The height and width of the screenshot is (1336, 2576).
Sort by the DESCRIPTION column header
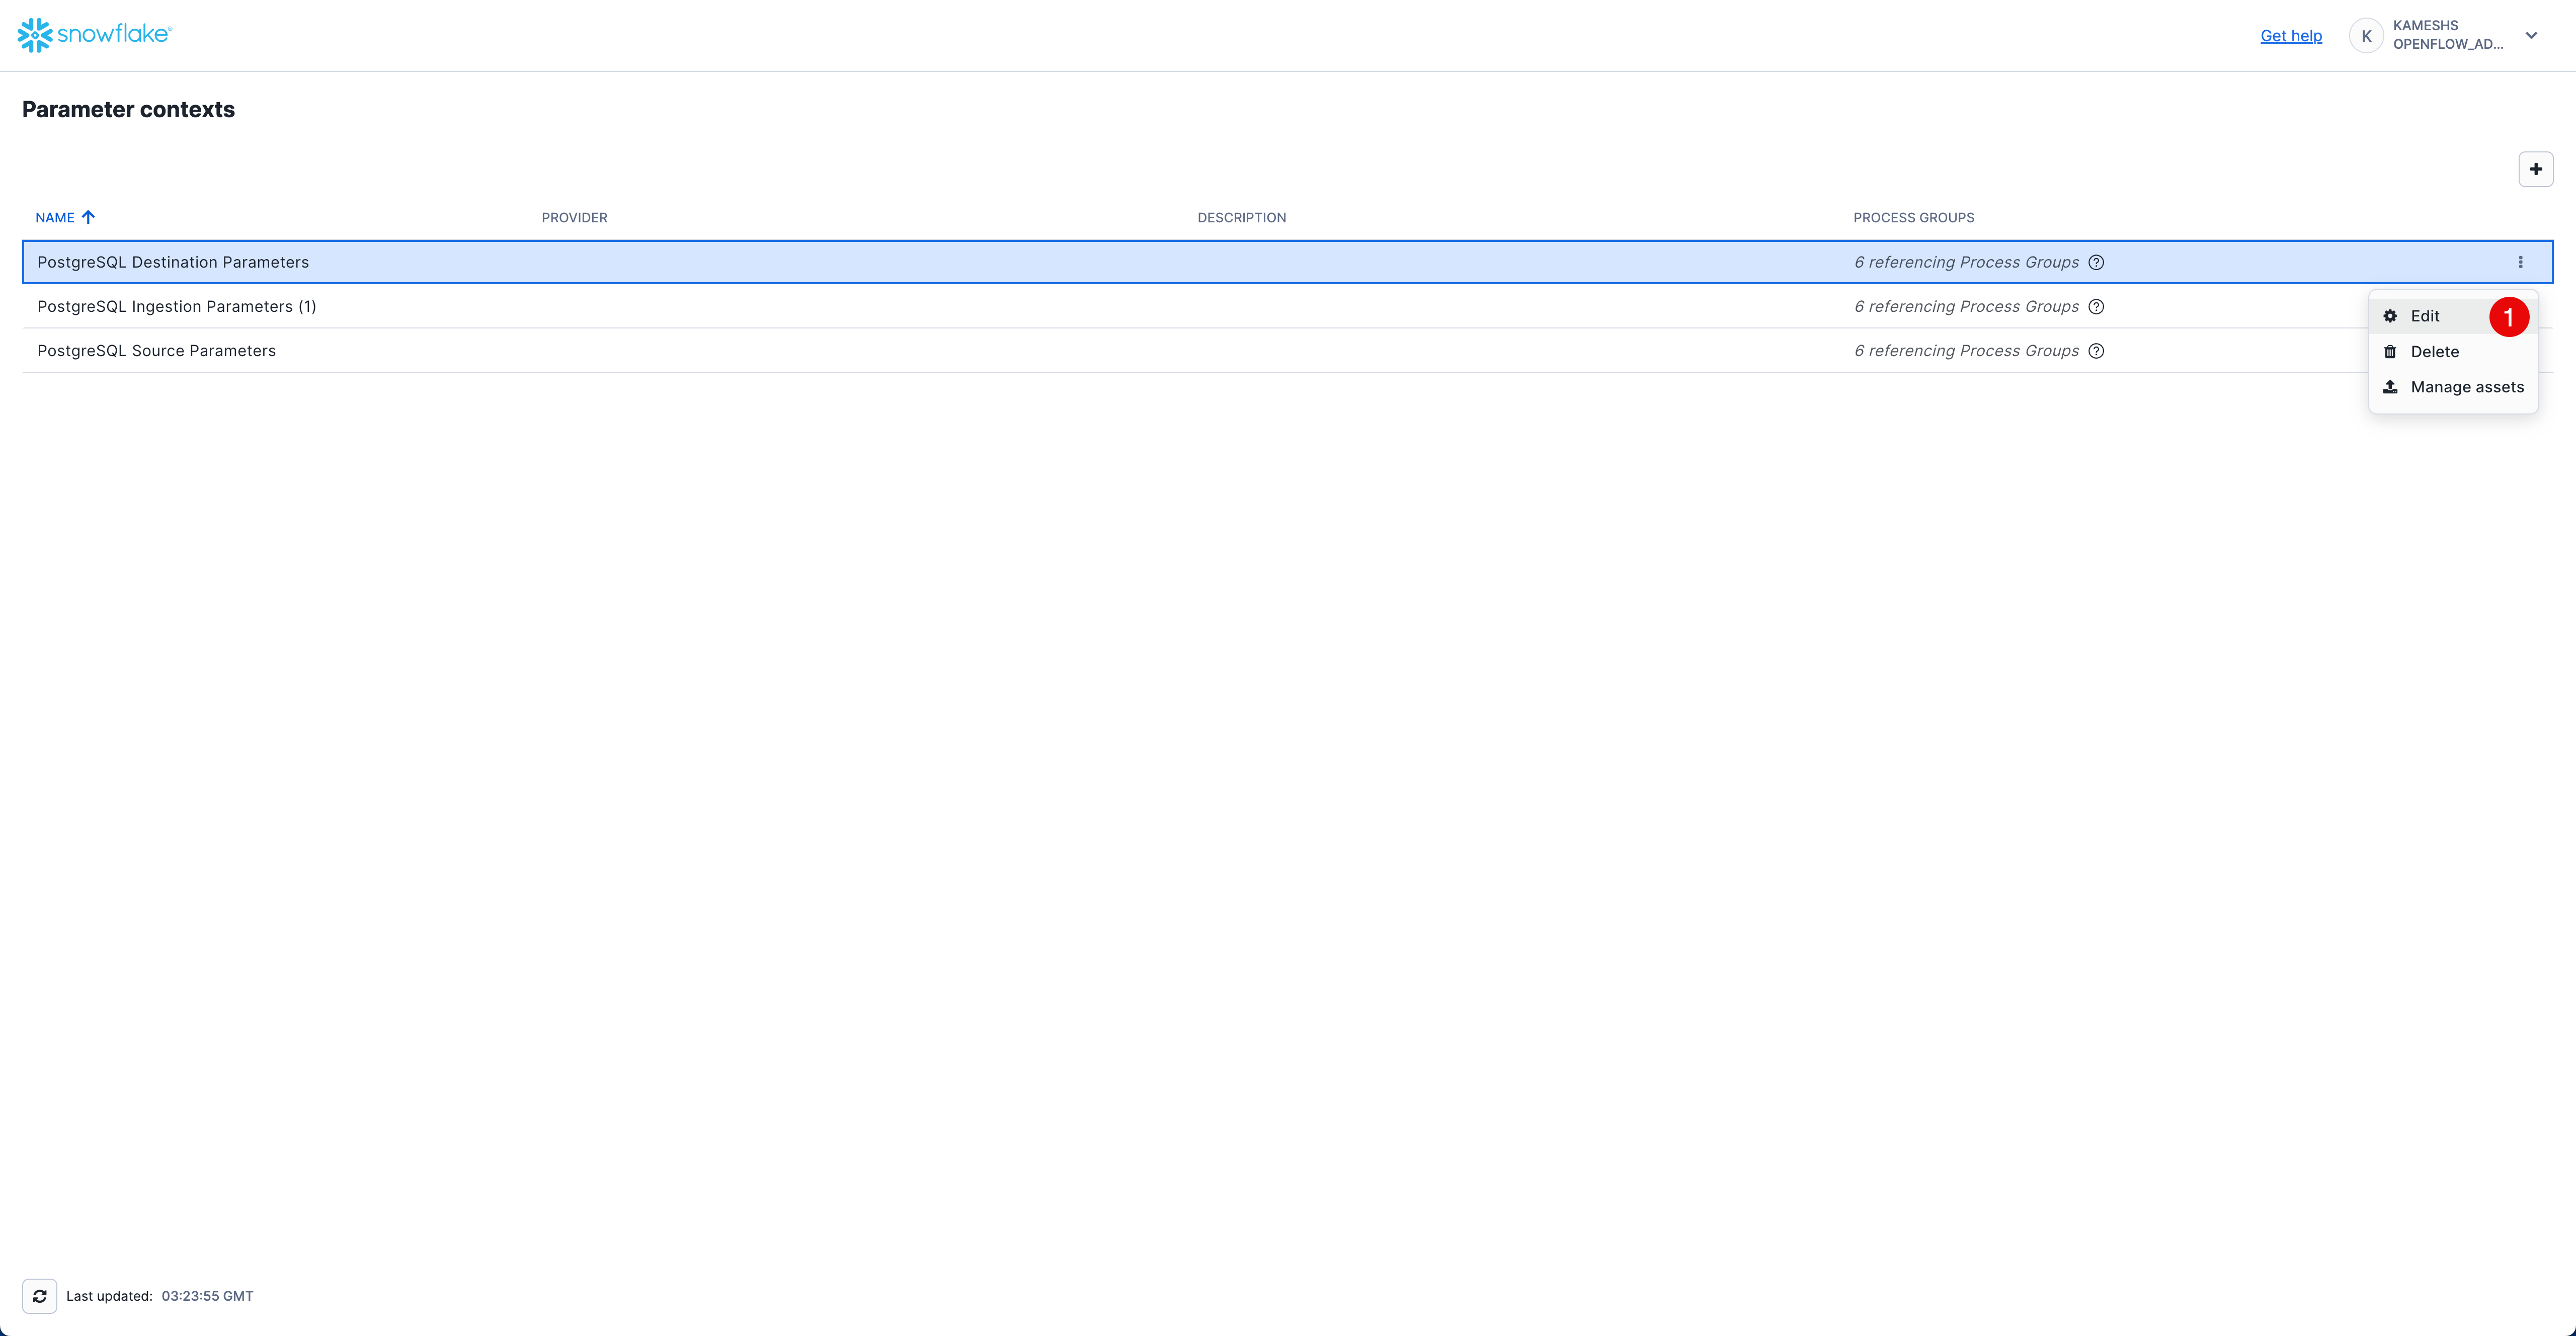[1241, 217]
